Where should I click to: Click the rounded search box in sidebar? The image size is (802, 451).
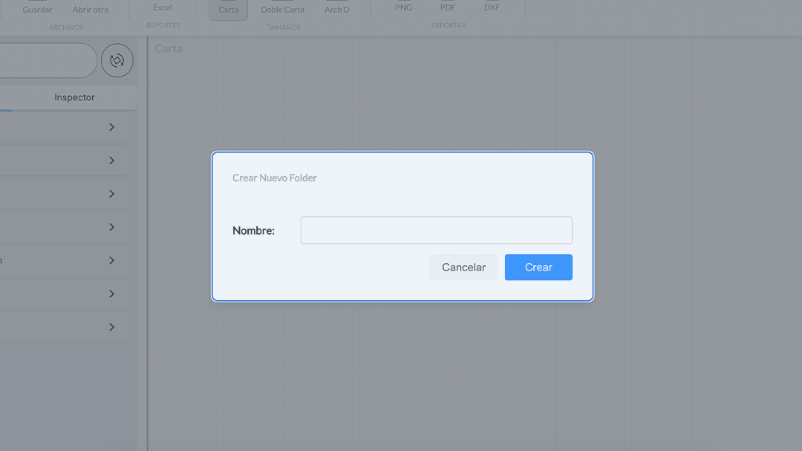click(46, 60)
